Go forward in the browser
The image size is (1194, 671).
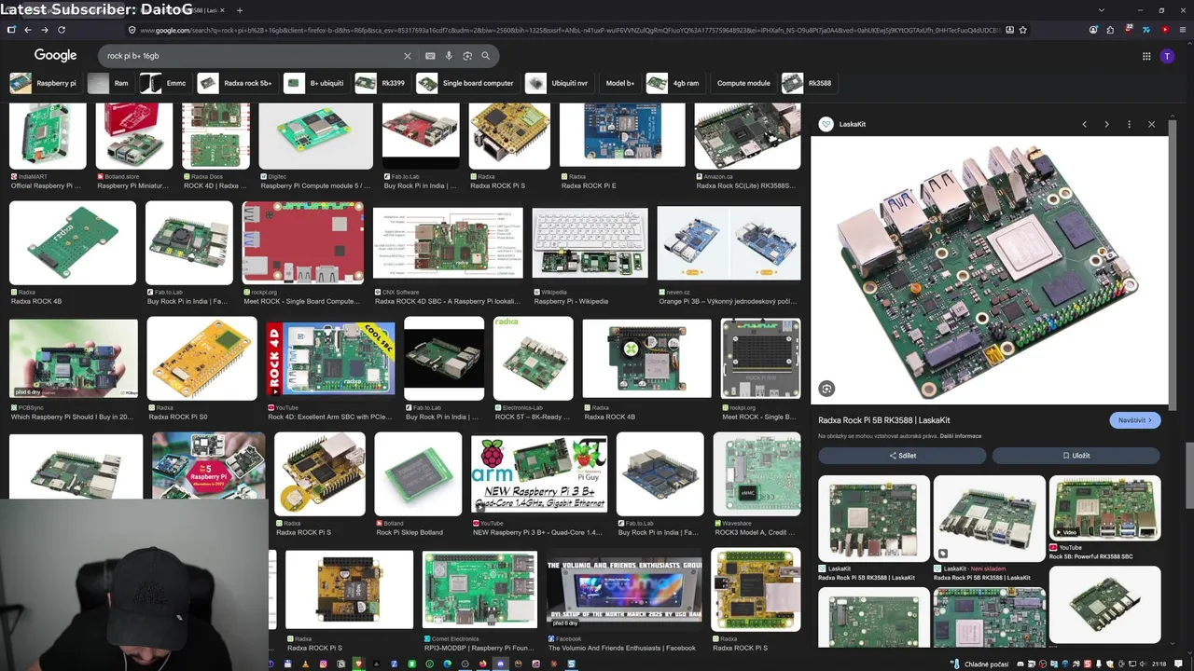coord(45,30)
